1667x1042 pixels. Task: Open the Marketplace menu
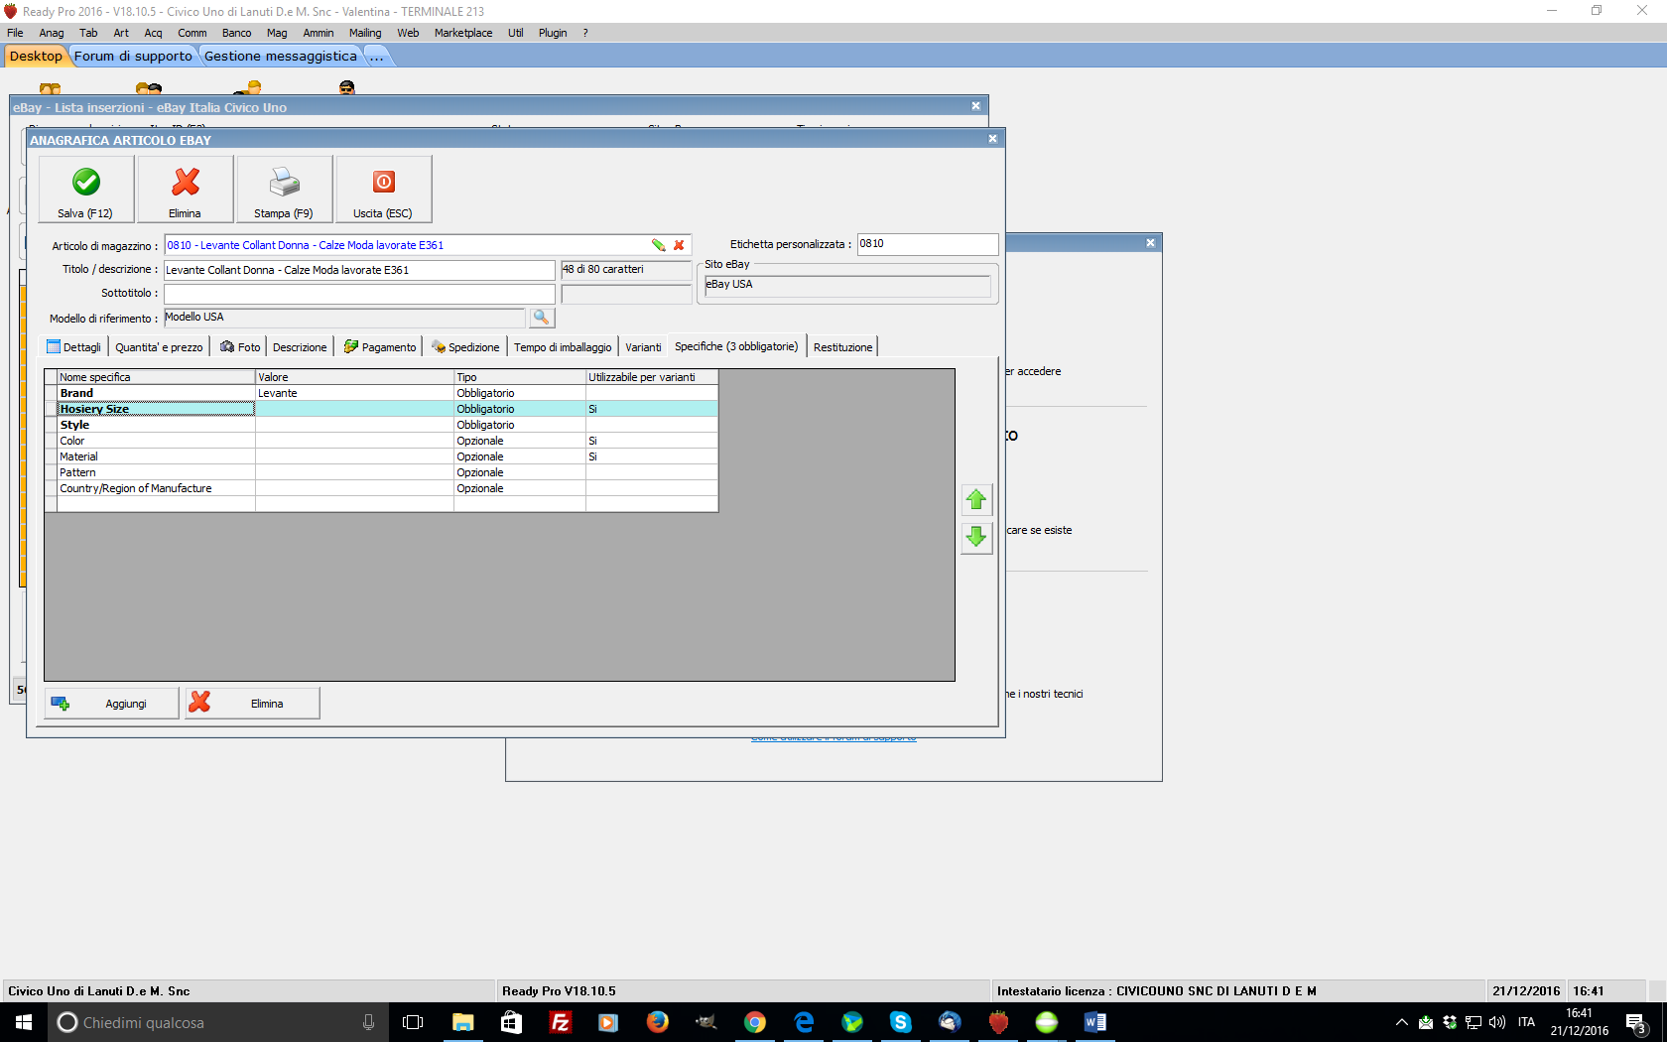(x=463, y=33)
